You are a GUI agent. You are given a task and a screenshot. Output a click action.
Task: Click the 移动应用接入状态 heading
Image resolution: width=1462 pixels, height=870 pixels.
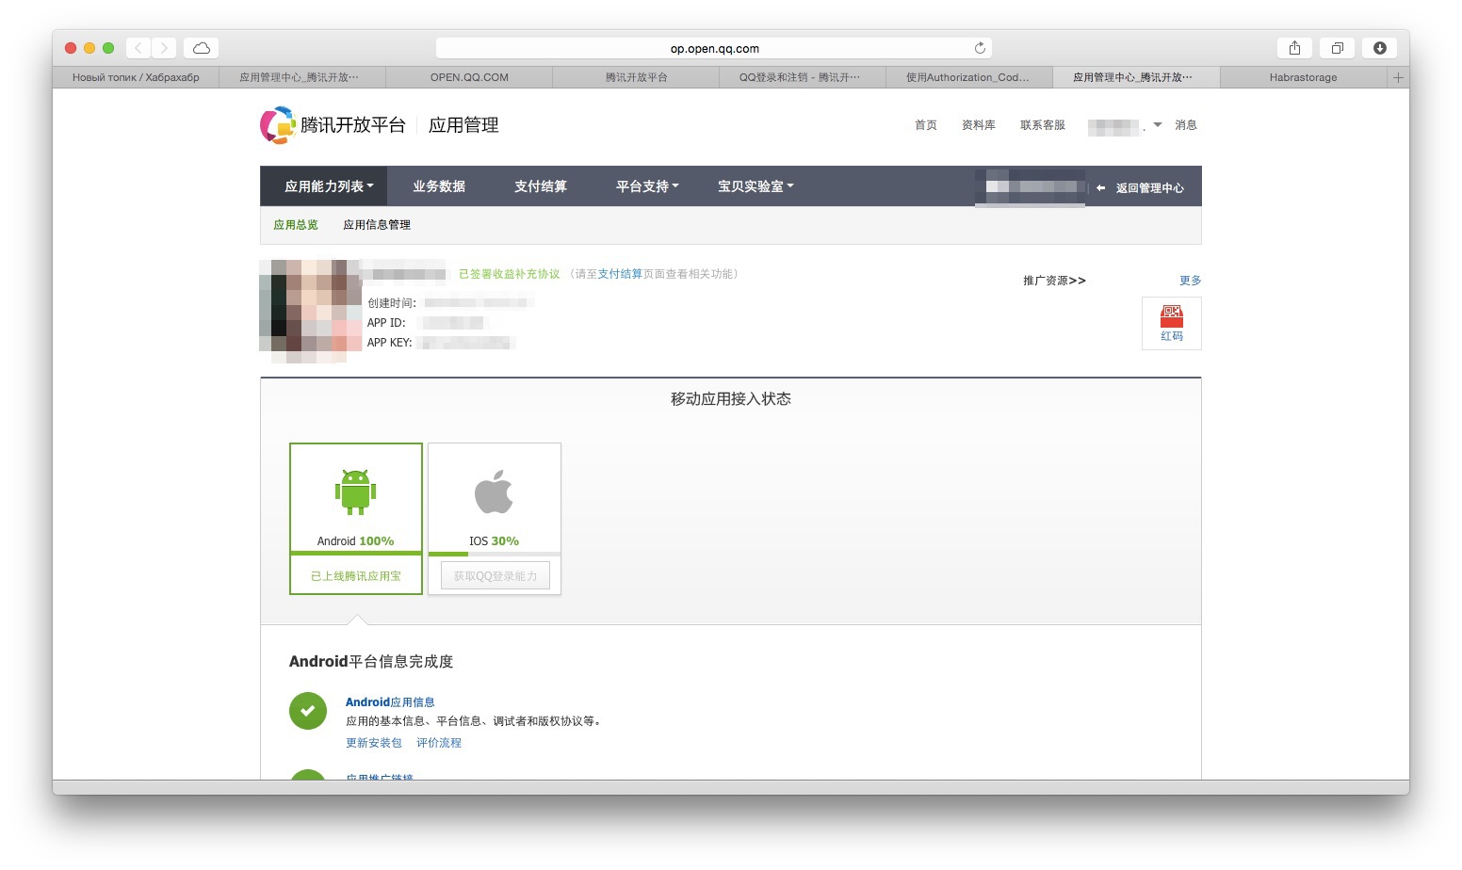click(731, 399)
